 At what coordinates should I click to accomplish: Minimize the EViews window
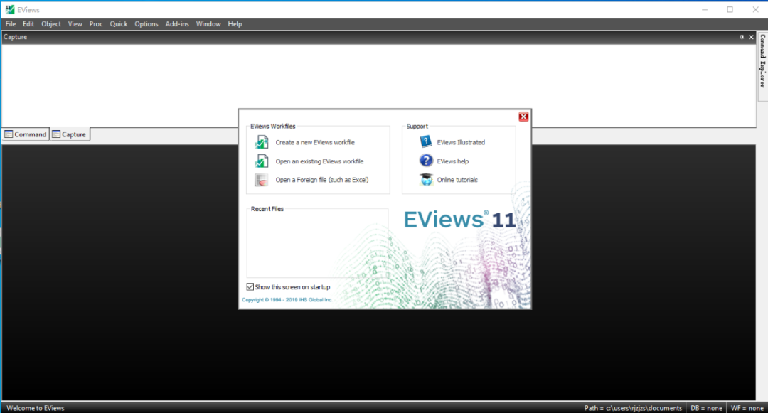[x=705, y=9]
